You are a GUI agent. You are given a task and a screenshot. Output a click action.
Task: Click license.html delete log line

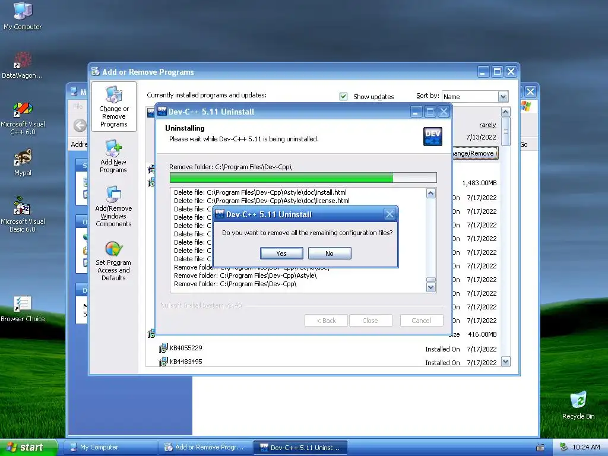click(262, 201)
